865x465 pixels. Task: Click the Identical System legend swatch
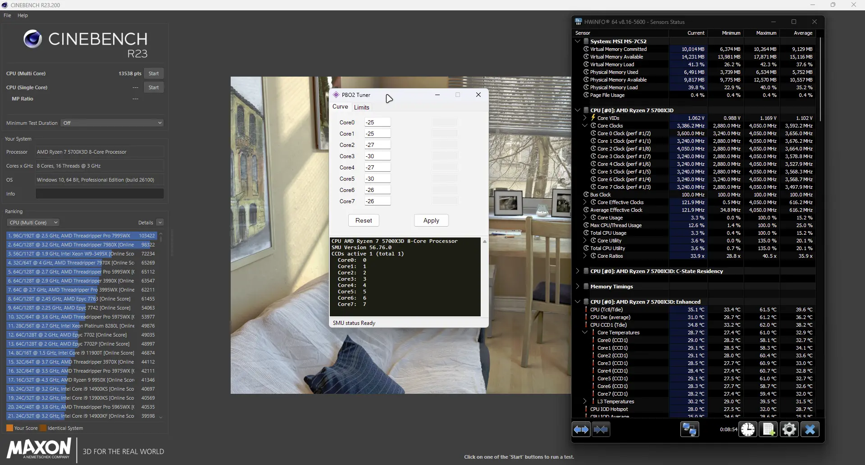[x=43, y=428]
